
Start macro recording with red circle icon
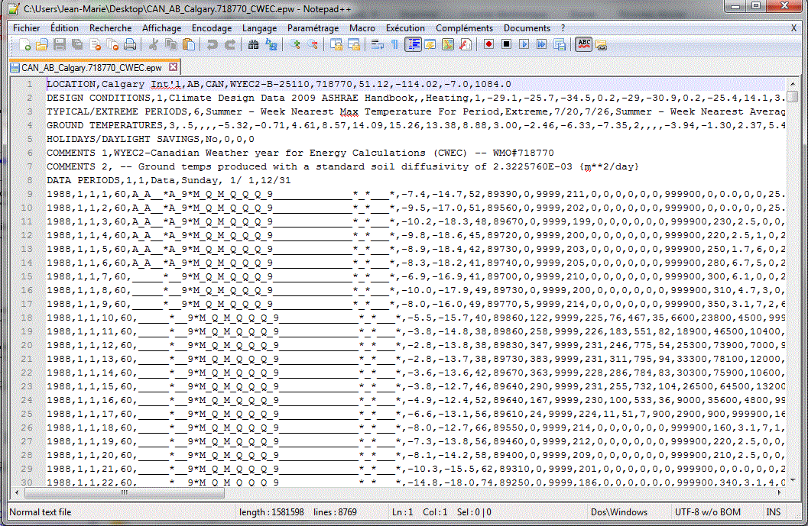click(x=488, y=45)
